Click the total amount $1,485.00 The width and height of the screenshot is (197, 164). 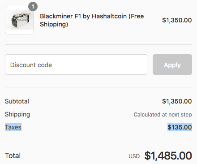[168, 155]
